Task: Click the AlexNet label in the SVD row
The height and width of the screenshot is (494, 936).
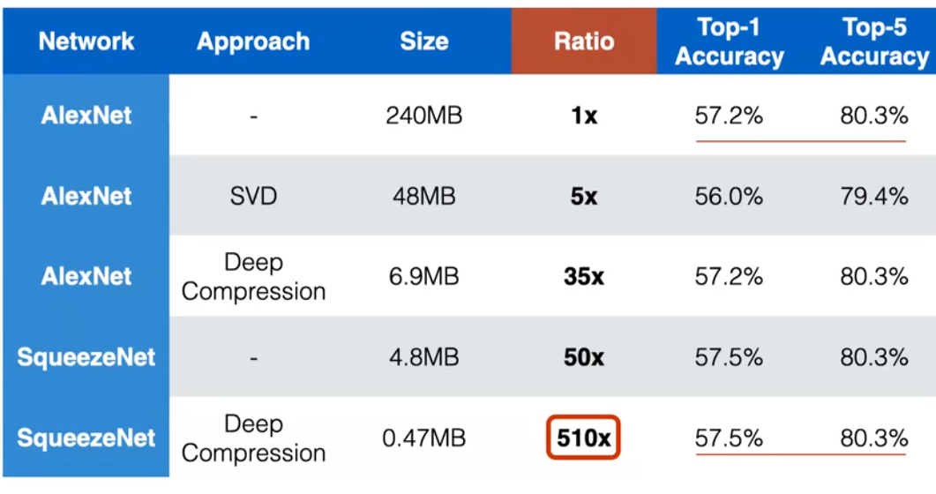Action: click(x=86, y=196)
